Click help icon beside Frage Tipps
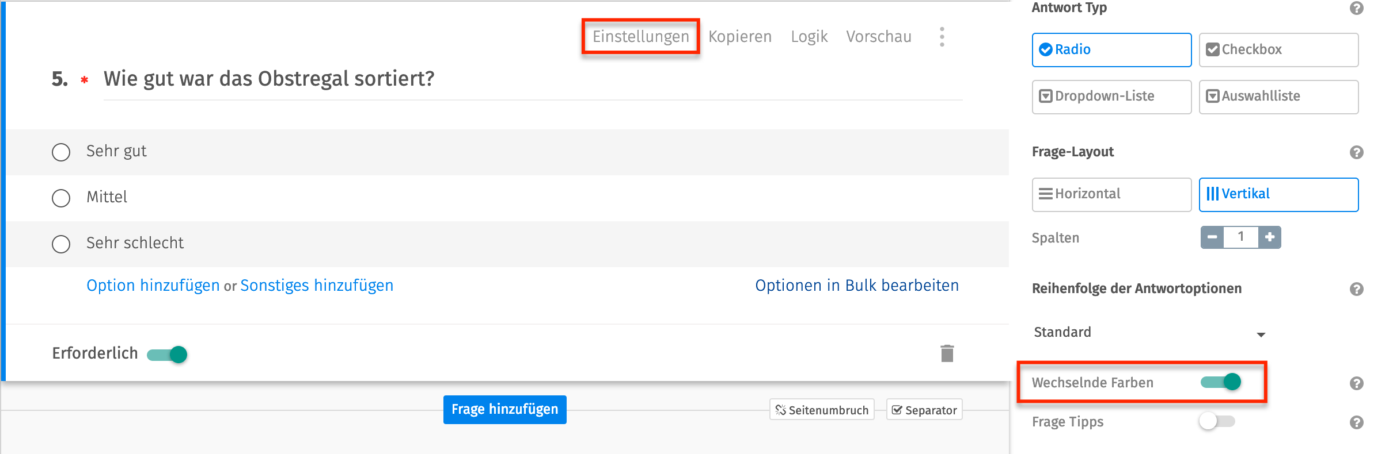This screenshot has width=1389, height=454. pos(1356,422)
